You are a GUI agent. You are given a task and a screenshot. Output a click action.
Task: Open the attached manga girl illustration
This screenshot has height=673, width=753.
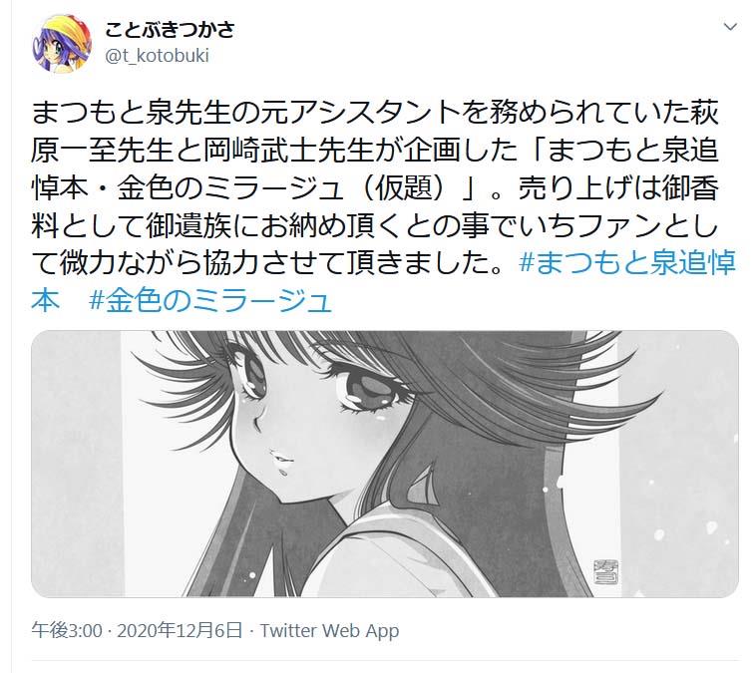(385, 464)
